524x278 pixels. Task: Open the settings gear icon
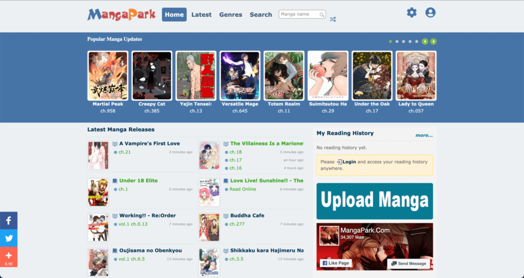coord(411,13)
